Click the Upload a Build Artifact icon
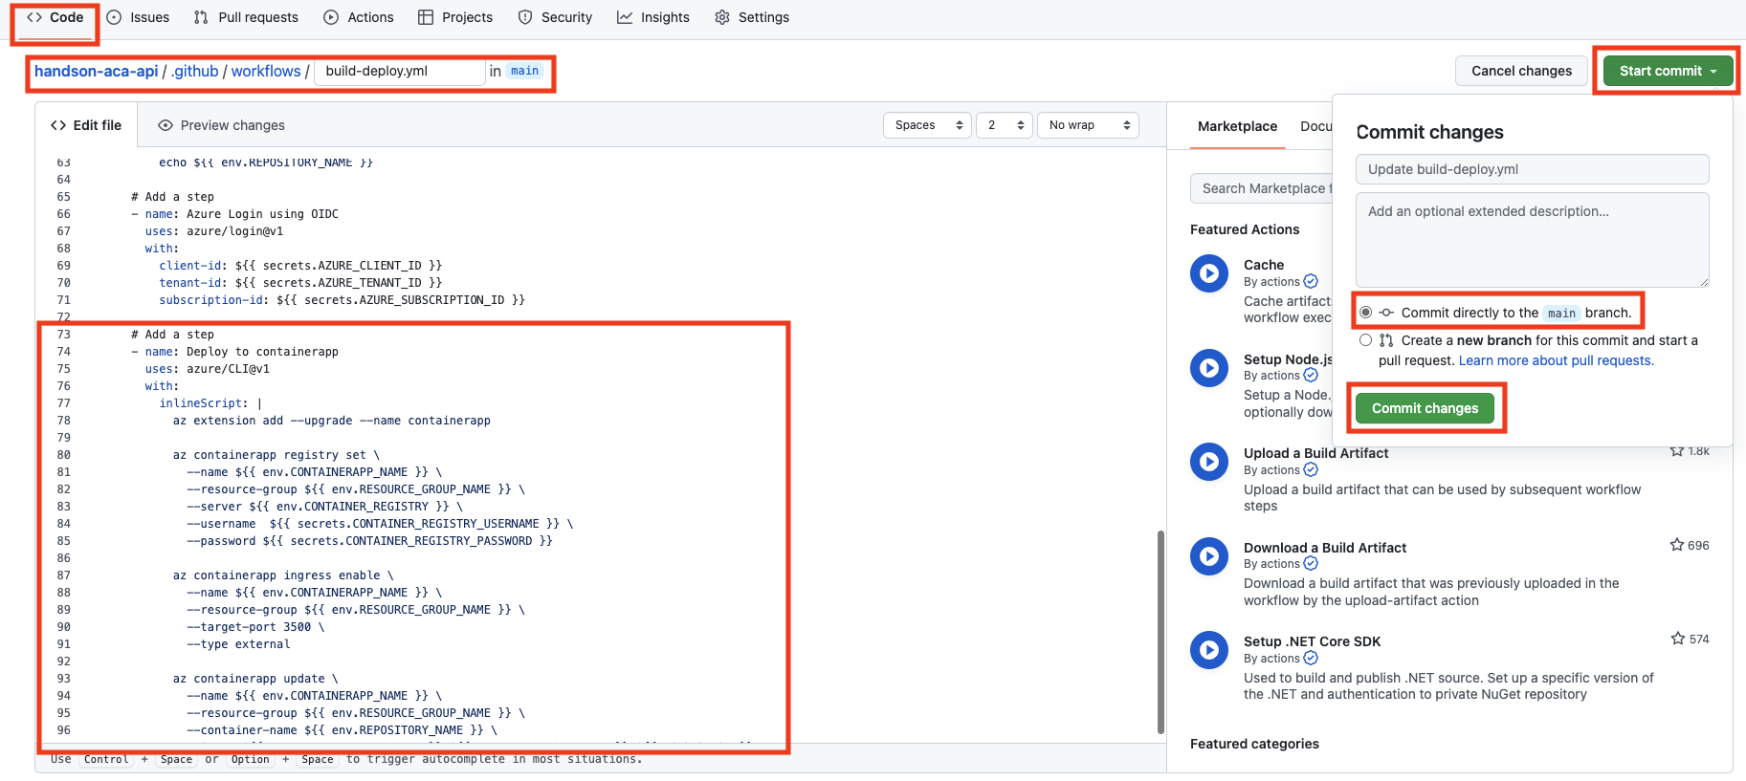 click(1209, 462)
